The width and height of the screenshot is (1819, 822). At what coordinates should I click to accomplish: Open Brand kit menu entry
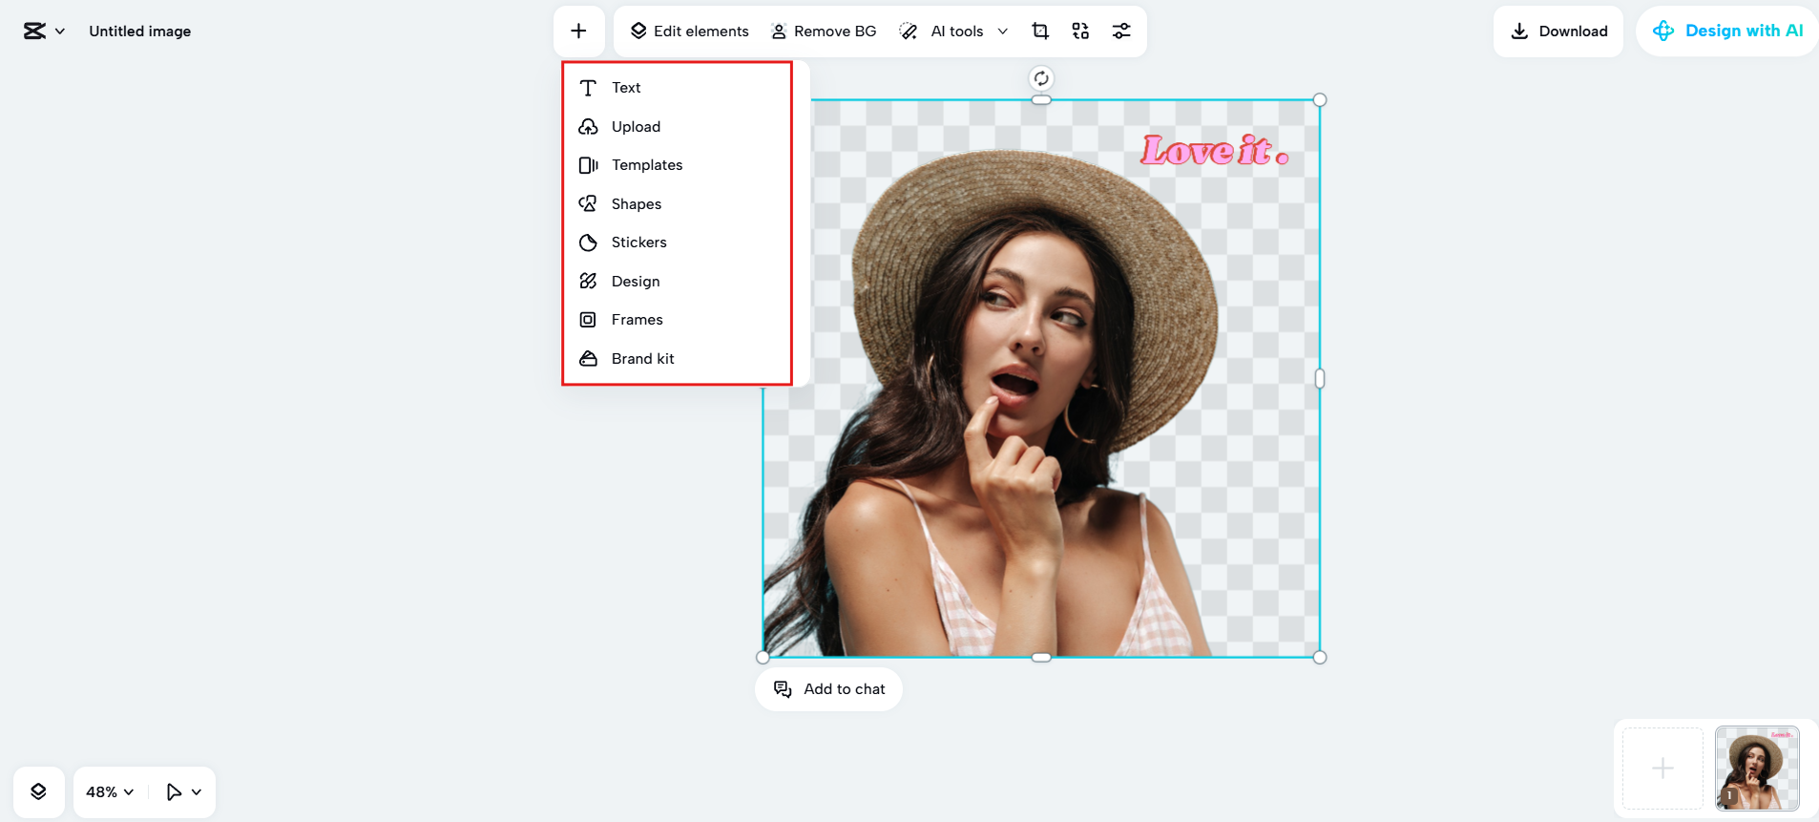point(642,359)
